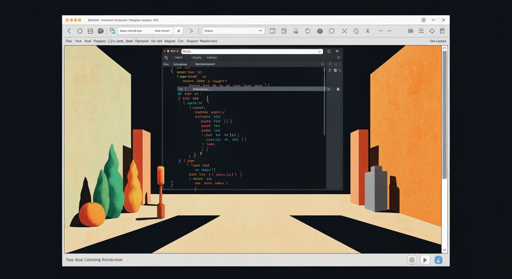512x279 pixels.
Task: Open the 'Deypot' menu bar item
Action: [x=192, y=41]
